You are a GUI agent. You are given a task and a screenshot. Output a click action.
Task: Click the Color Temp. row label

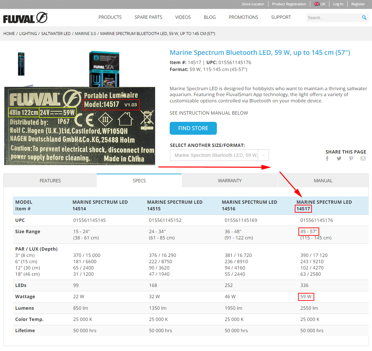[29, 319]
